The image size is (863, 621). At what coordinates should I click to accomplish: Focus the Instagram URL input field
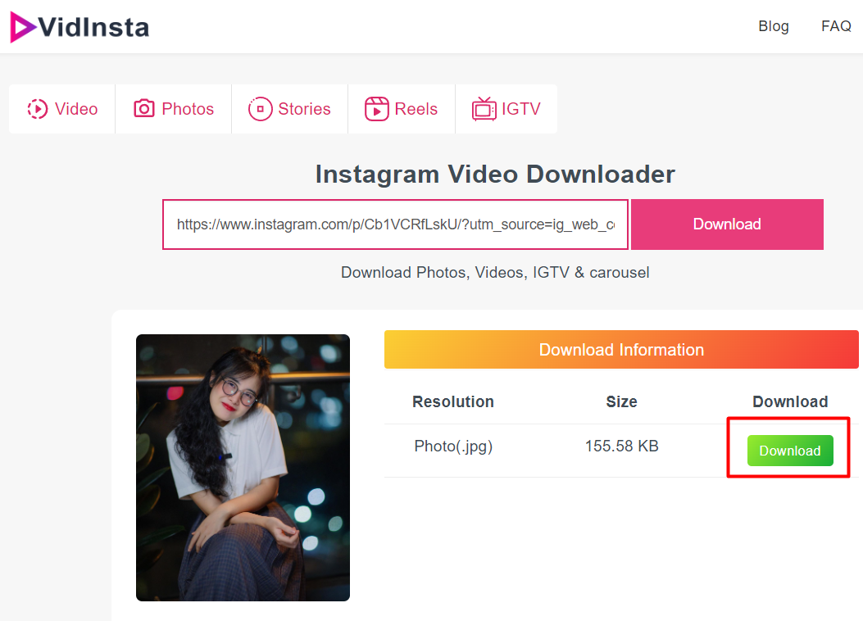click(x=395, y=224)
